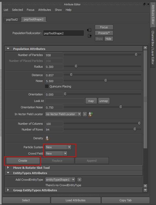Open the Attributes menu
This screenshot has width=156, height=205.
[44, 10]
